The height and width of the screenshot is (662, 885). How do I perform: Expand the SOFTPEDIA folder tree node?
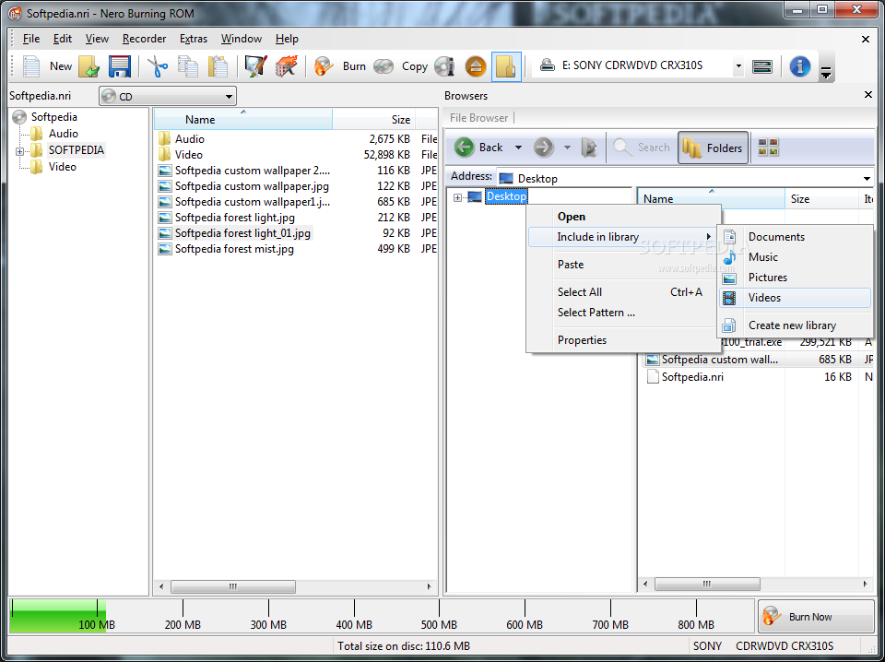click(20, 150)
